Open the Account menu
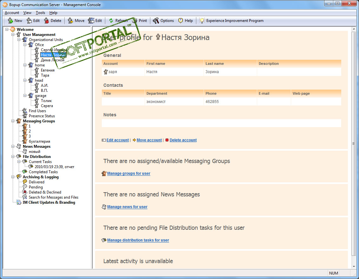This screenshot has height=279, width=359. [x=12, y=13]
